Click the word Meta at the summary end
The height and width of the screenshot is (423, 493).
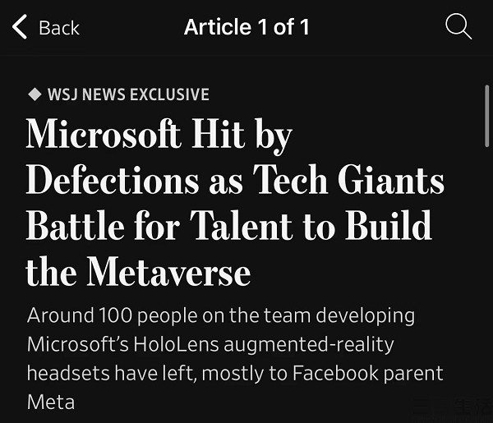pyautogui.click(x=50, y=402)
